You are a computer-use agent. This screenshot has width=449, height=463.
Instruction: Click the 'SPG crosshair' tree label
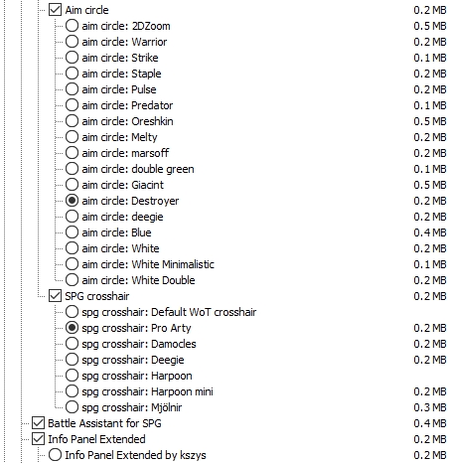tap(97, 296)
